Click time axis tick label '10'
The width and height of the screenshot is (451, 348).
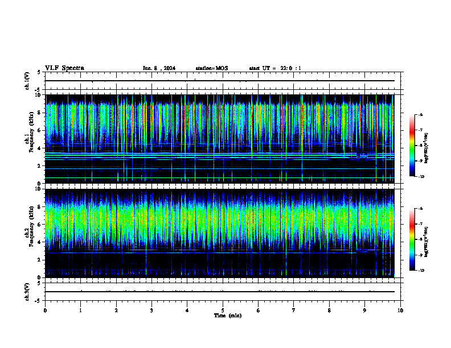click(400, 310)
